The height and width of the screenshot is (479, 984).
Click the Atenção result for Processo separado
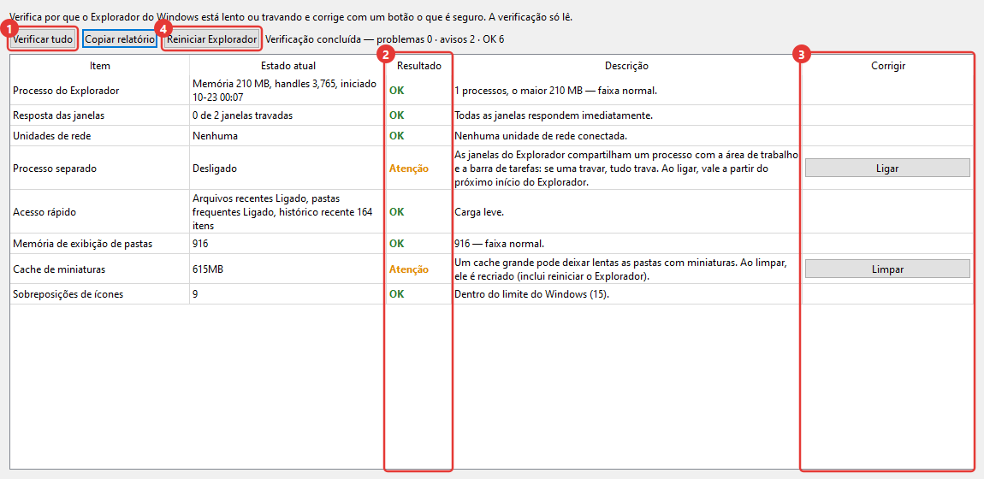pyautogui.click(x=408, y=169)
